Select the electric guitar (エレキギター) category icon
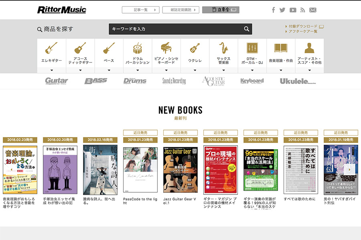Screen dimensions: 361x240 [52, 48]
